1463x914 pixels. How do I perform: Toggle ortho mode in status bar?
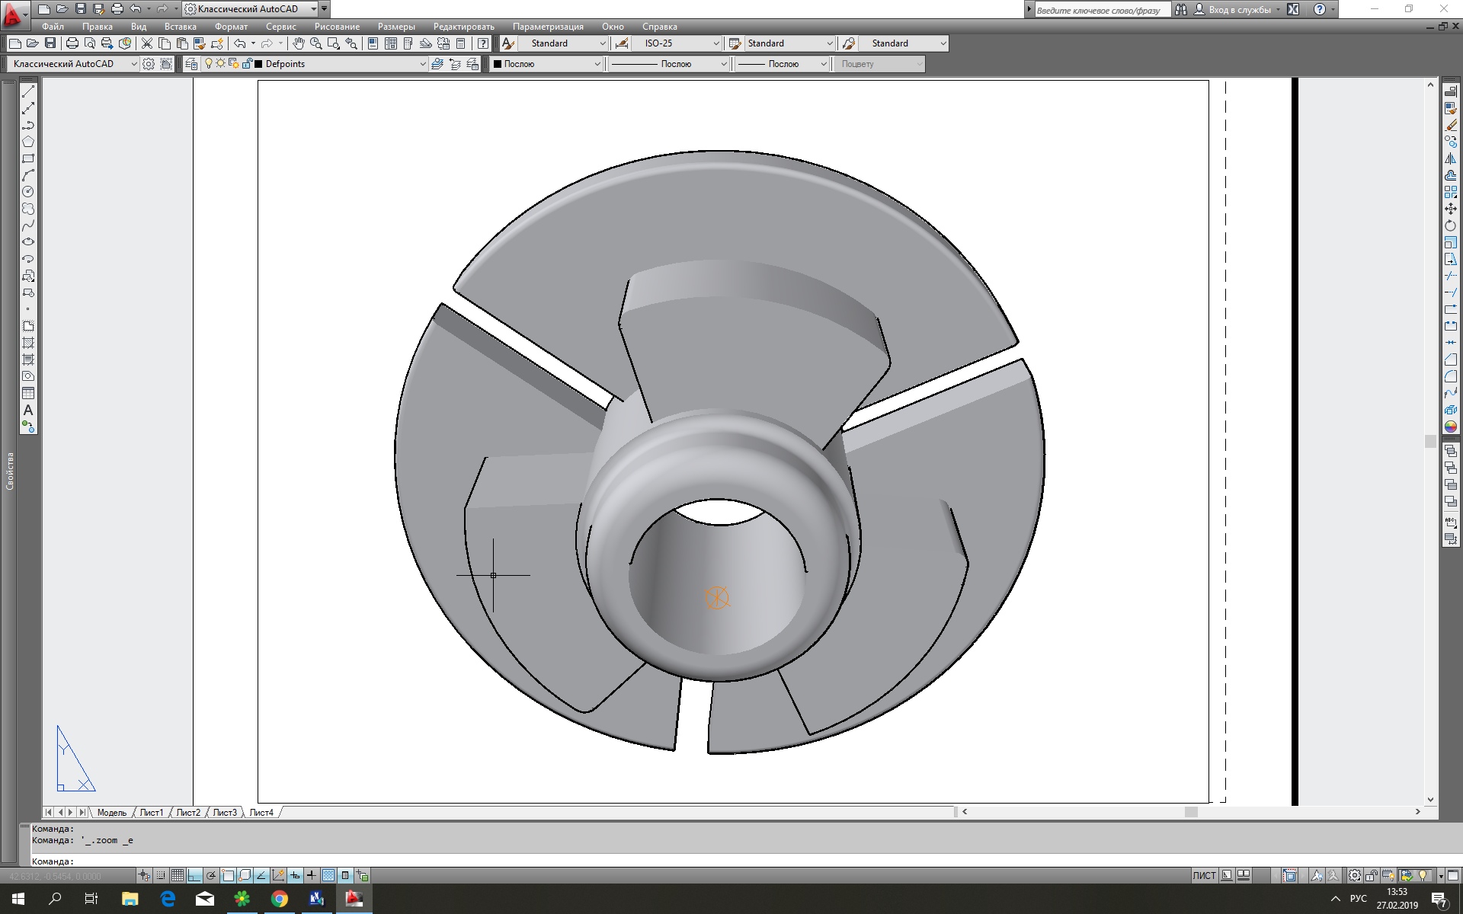coord(194,875)
